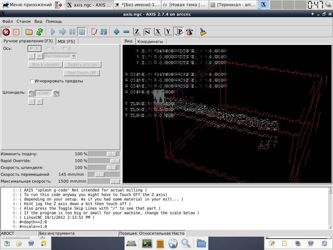Click the zoom in plus icon
Viewport: 333px width, 250px height.
point(117,32)
